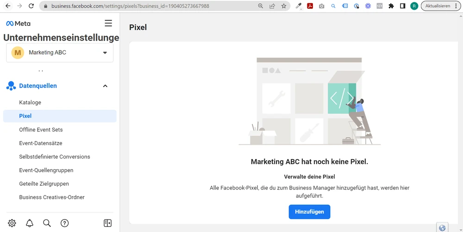Open the red Adobe Acrobat extension
463x232 pixels.
coord(310,6)
